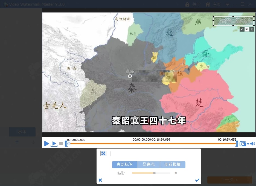Click the 下一步 next step button

click(x=230, y=180)
